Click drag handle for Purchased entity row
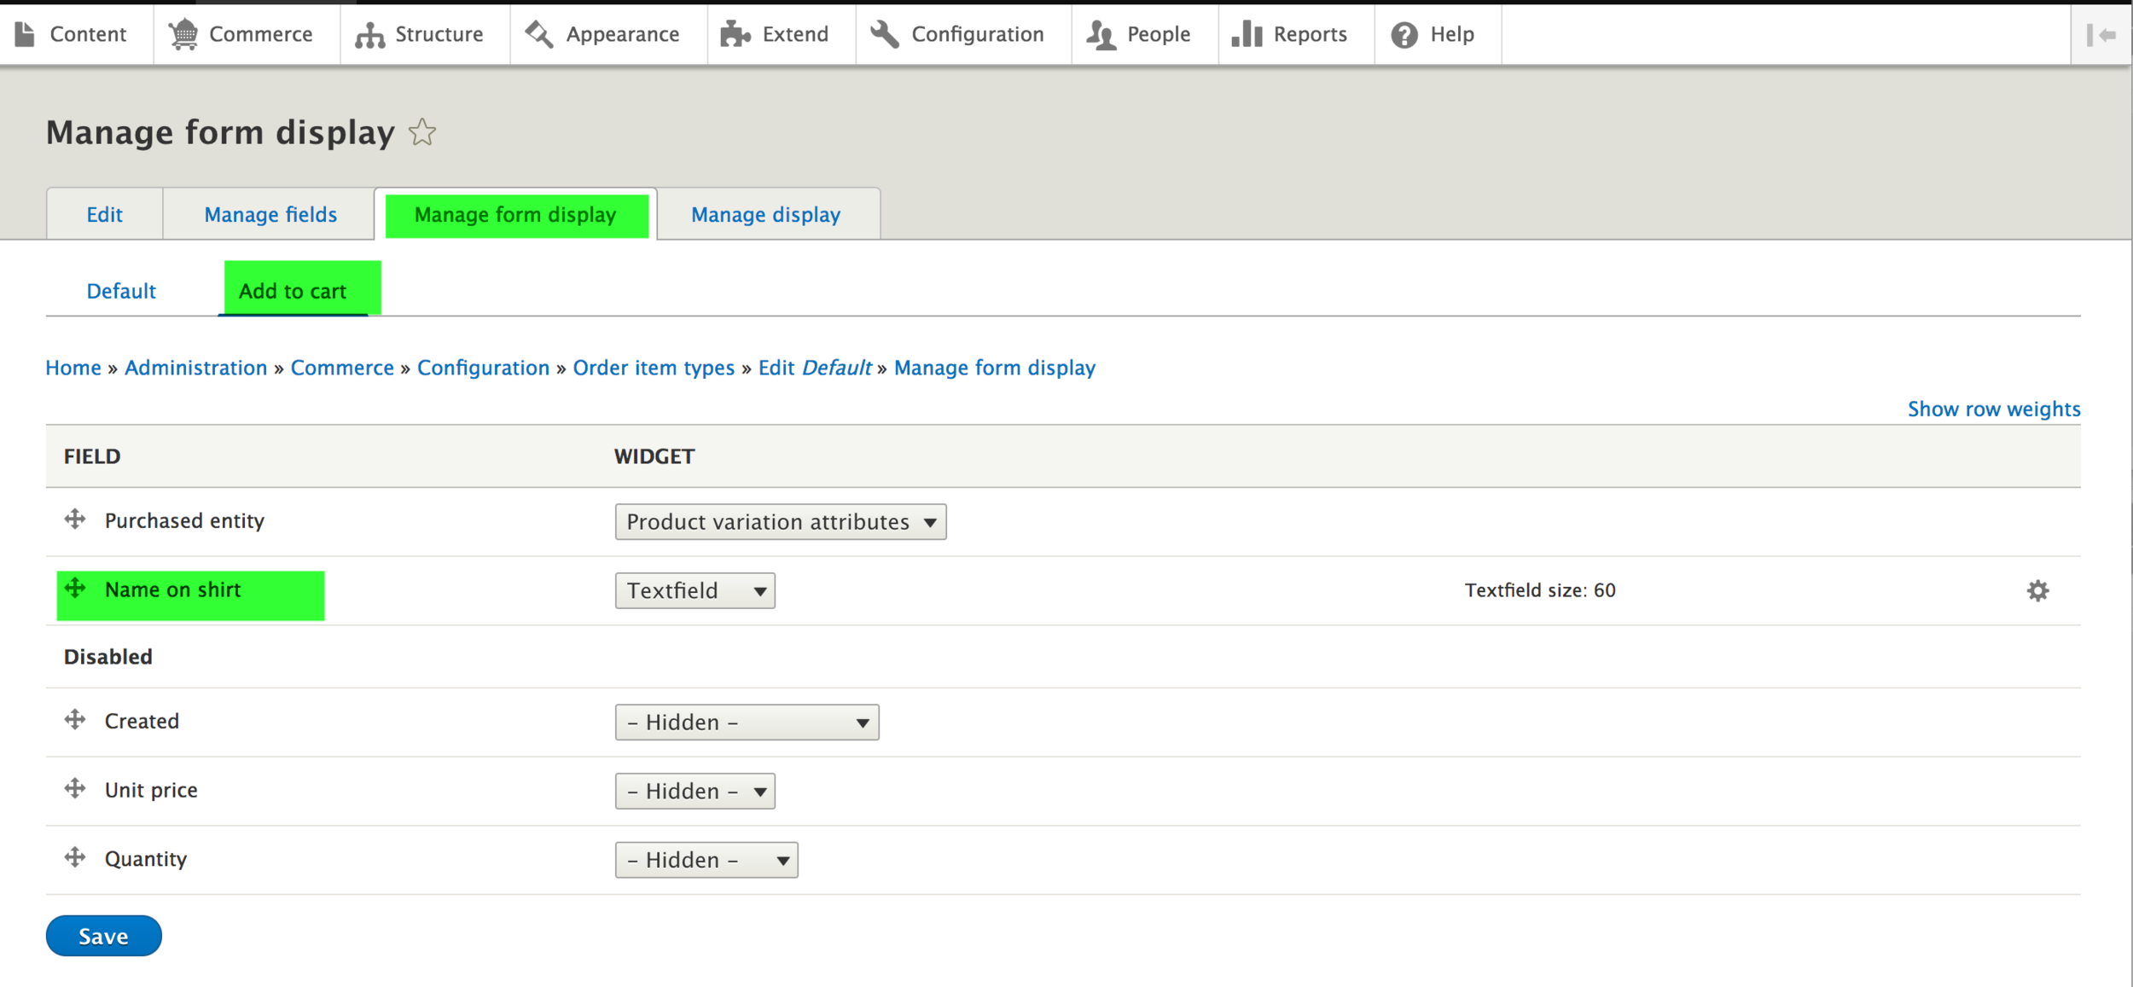Viewport: 2133px width, 987px height. coord(75,519)
